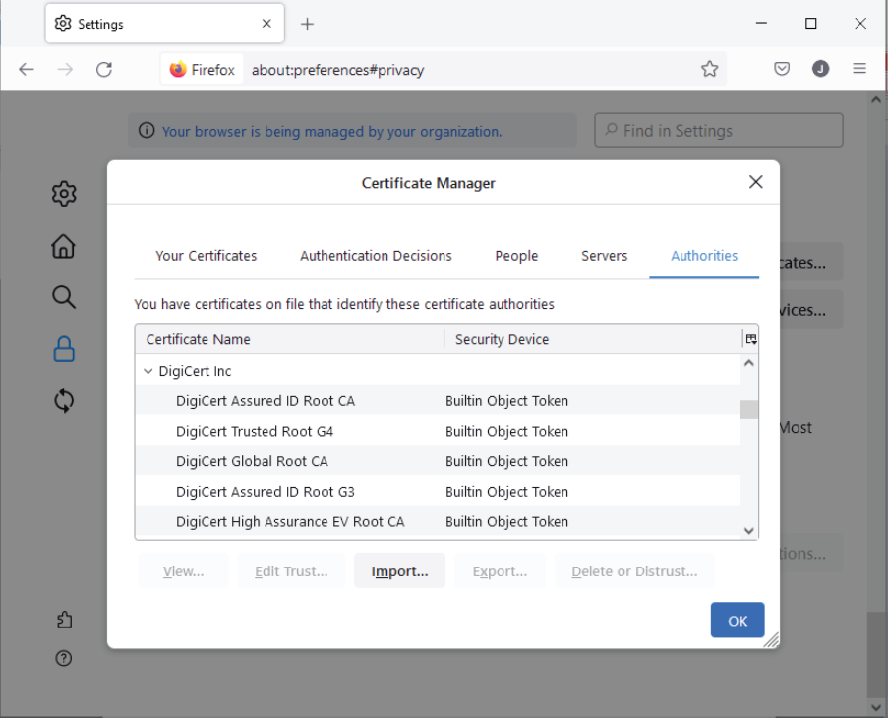The image size is (888, 718).
Task: Click Delete or Distrust... button
Action: (634, 570)
